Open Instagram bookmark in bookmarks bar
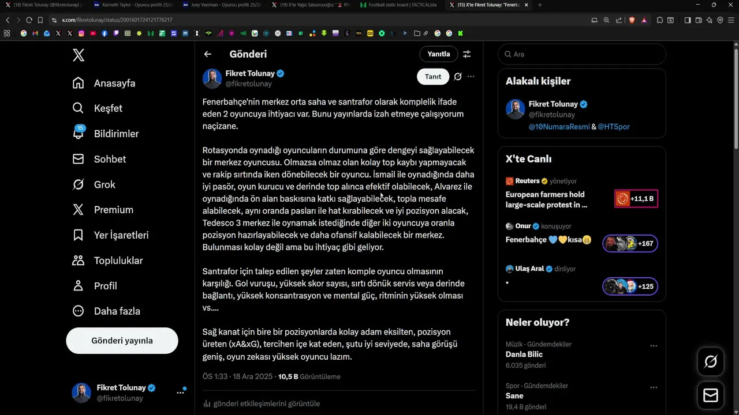This screenshot has width=739, height=415. click(81, 33)
